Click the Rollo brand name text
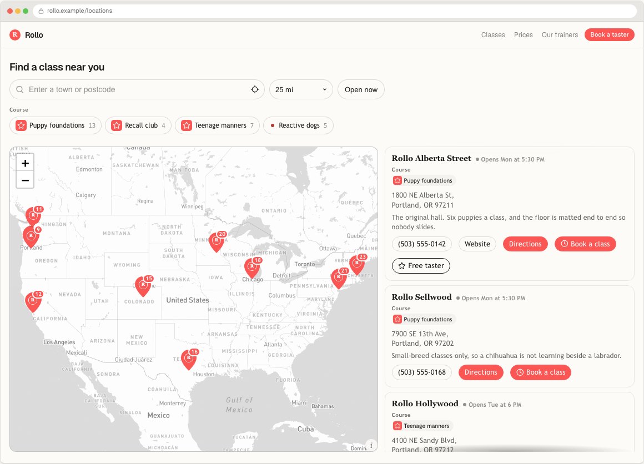Image resolution: width=644 pixels, height=464 pixels. point(34,36)
